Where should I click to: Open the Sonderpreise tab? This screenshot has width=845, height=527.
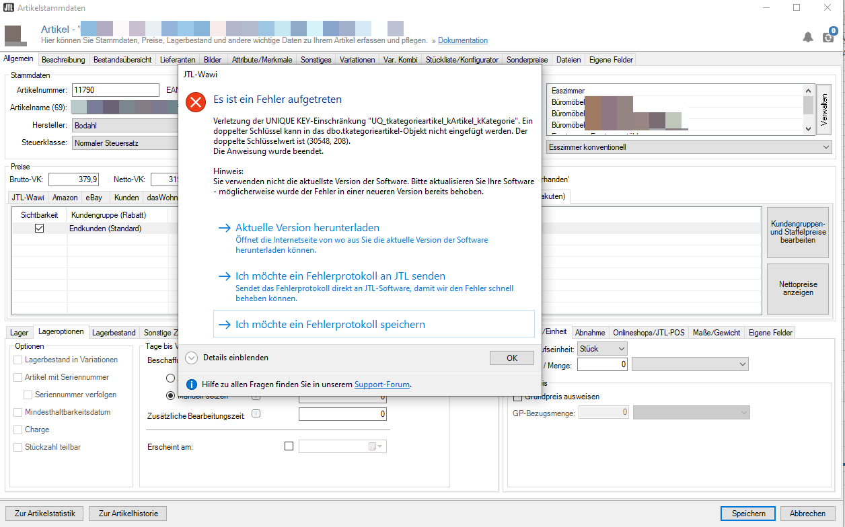(527, 60)
